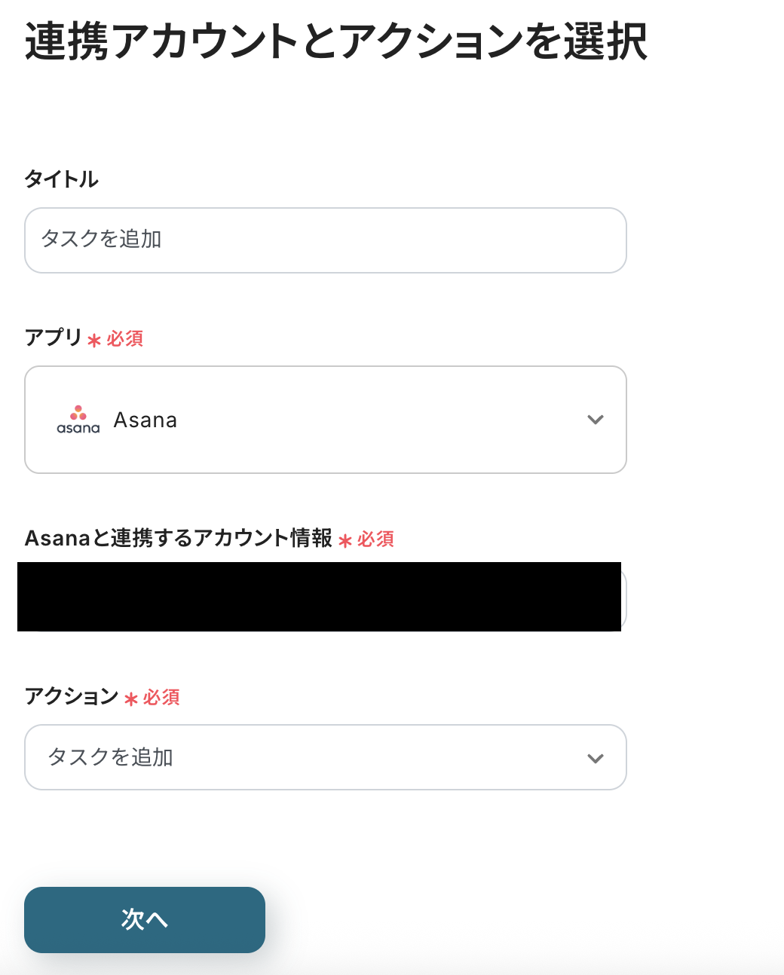Click the Asana logo icon in app selector
Image resolution: width=784 pixels, height=975 pixels.
(78, 413)
